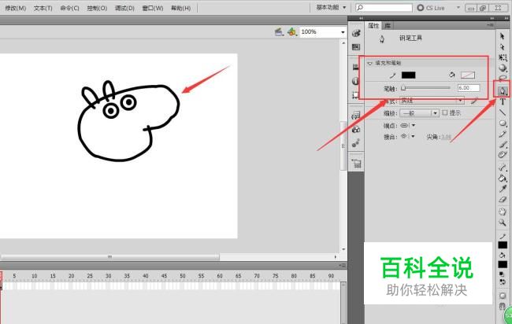This screenshot has height=324, width=512.
Task: Open the CS Live dropdown arrow
Action: tap(458, 8)
